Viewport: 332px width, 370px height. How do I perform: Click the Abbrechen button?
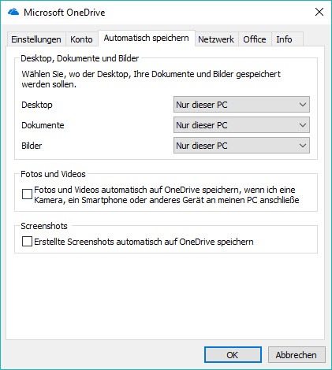pyautogui.click(x=297, y=355)
